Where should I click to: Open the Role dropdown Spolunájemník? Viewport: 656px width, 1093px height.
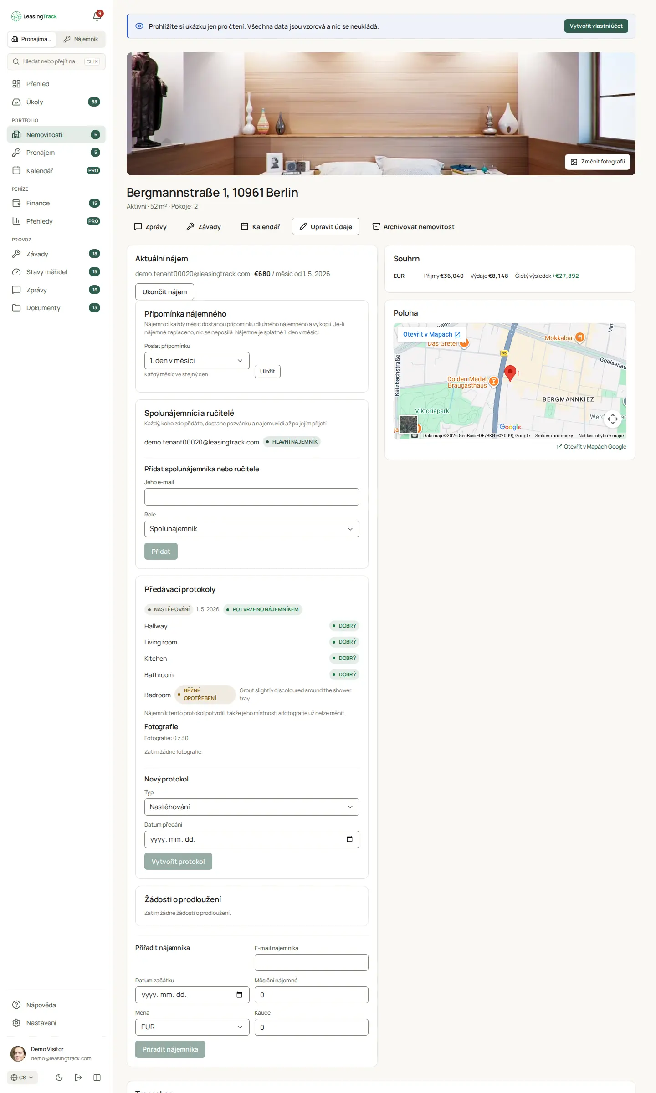click(252, 529)
